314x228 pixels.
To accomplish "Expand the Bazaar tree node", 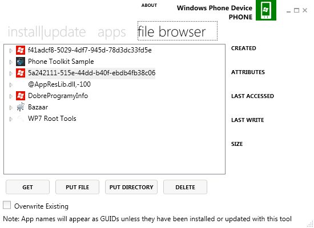I will [x=11, y=108].
